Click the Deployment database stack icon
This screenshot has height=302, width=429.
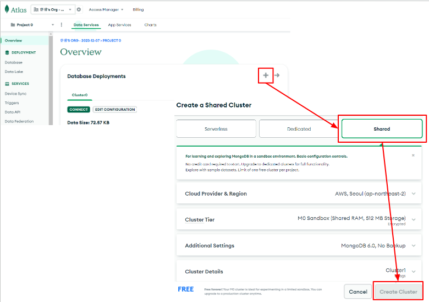(x=7, y=52)
